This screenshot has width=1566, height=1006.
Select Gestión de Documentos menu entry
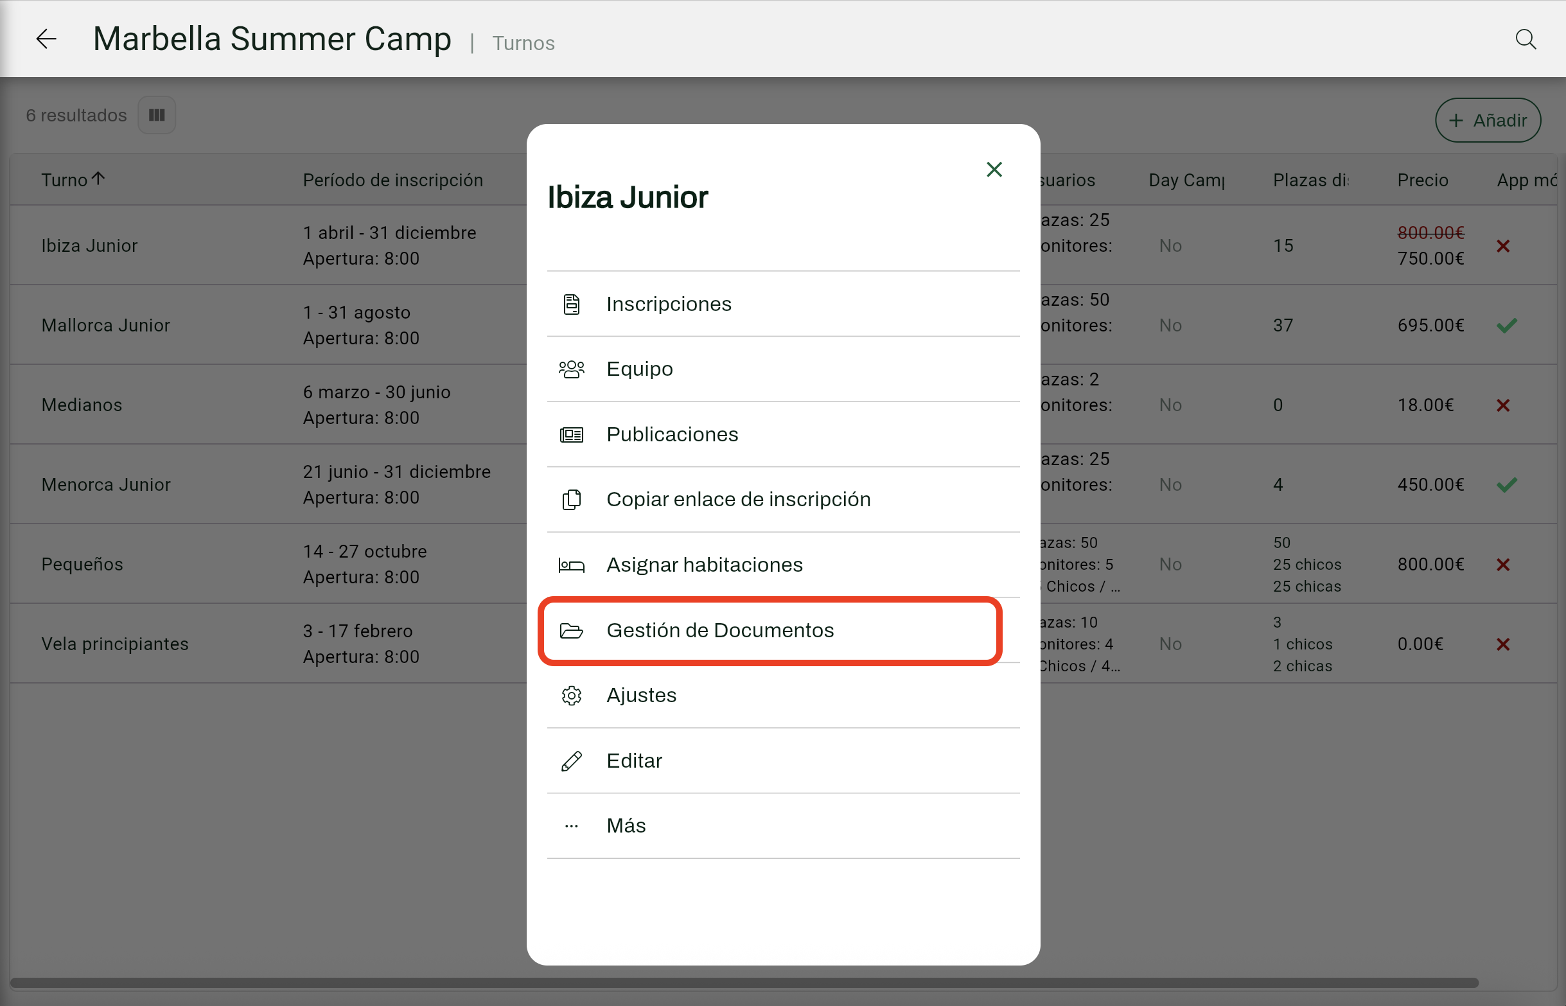719,630
